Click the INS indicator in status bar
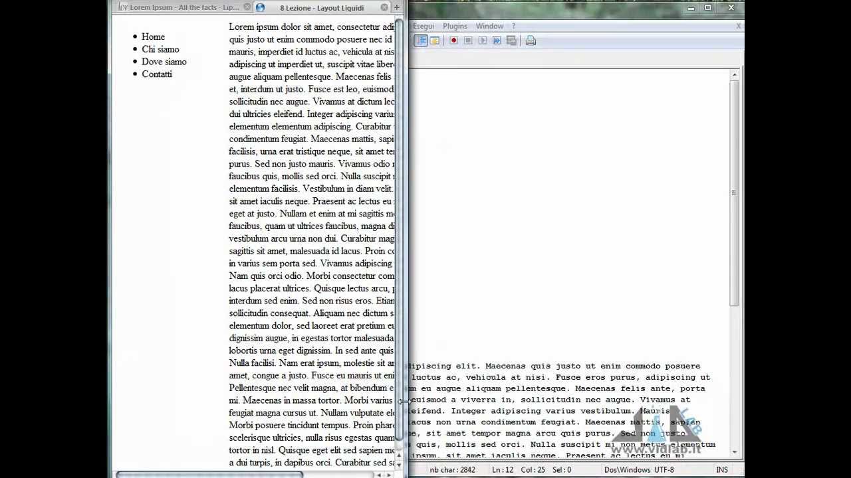 coord(722,470)
